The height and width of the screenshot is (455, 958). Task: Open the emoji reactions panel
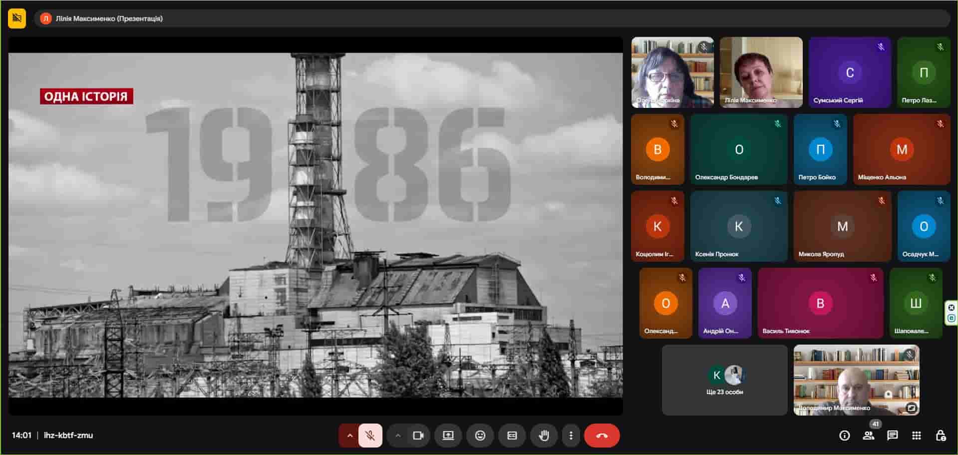[480, 436]
